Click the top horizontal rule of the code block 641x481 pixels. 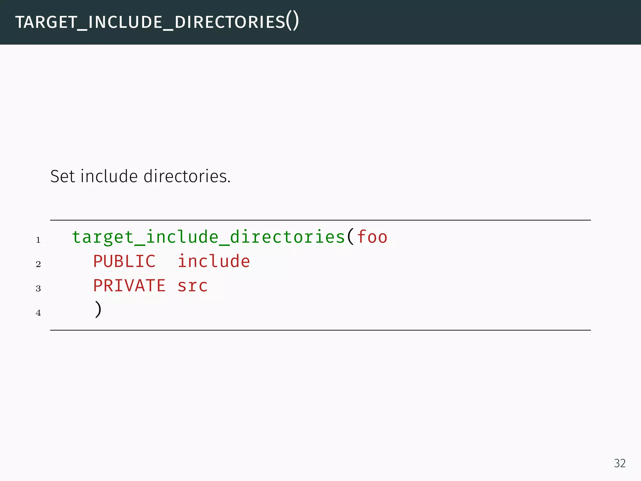click(320, 220)
